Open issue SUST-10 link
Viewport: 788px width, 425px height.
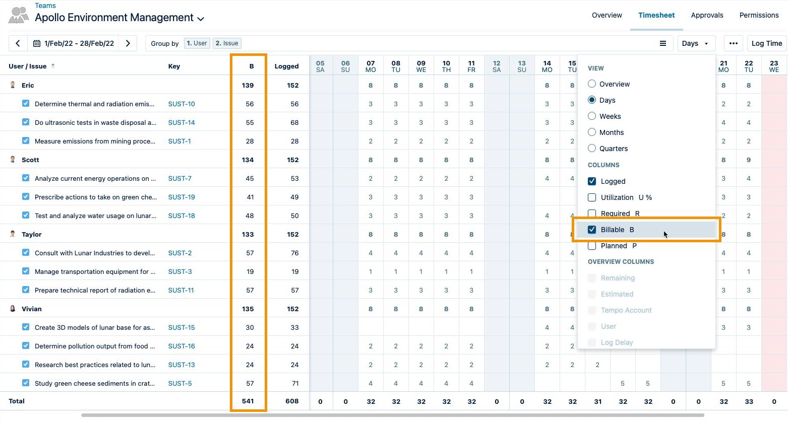pyautogui.click(x=181, y=104)
